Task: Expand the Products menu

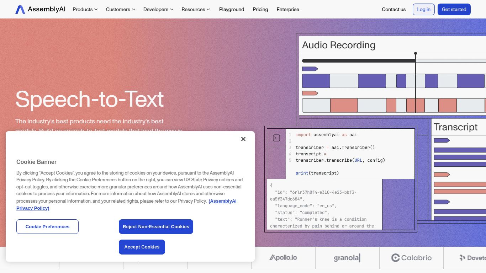Action: pyautogui.click(x=85, y=9)
